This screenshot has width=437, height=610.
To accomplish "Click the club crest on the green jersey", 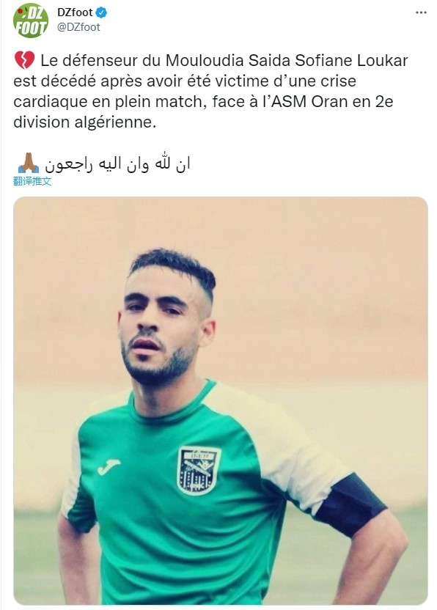I will tap(199, 471).
